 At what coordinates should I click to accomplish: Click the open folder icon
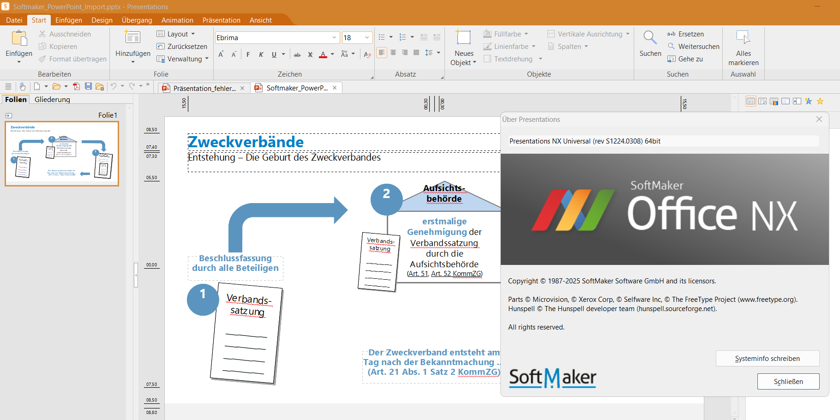click(x=56, y=87)
